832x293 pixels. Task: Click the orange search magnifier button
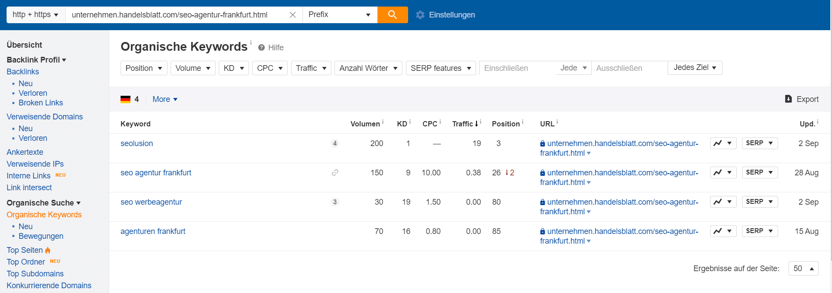tap(392, 15)
